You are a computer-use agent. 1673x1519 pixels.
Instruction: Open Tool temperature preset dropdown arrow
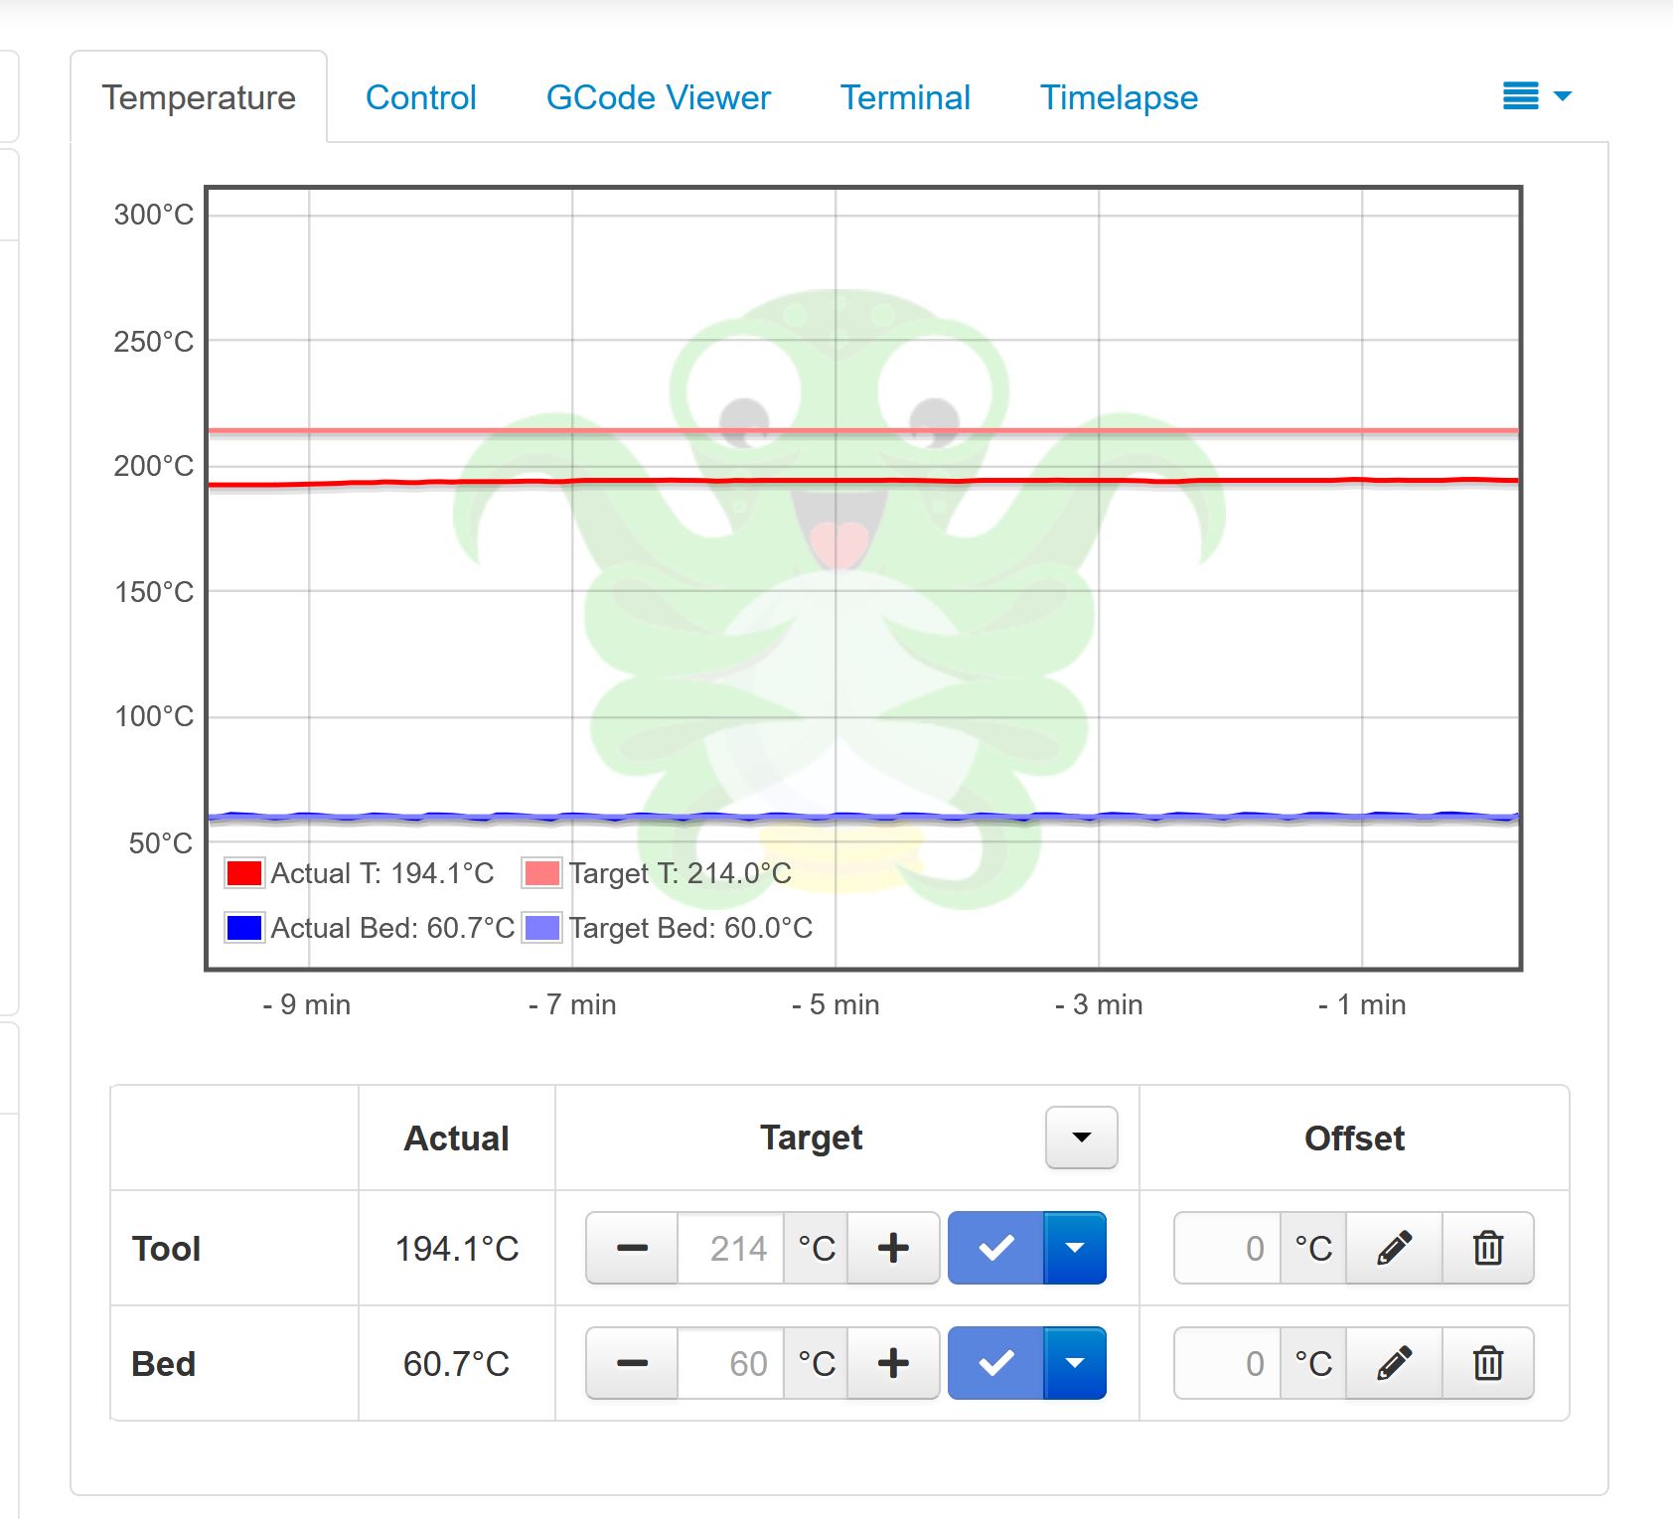pos(1075,1248)
